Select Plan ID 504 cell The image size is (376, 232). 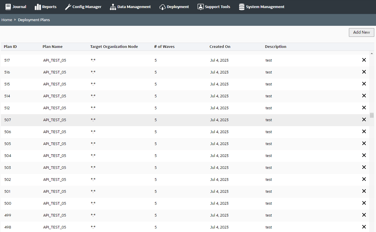point(8,156)
